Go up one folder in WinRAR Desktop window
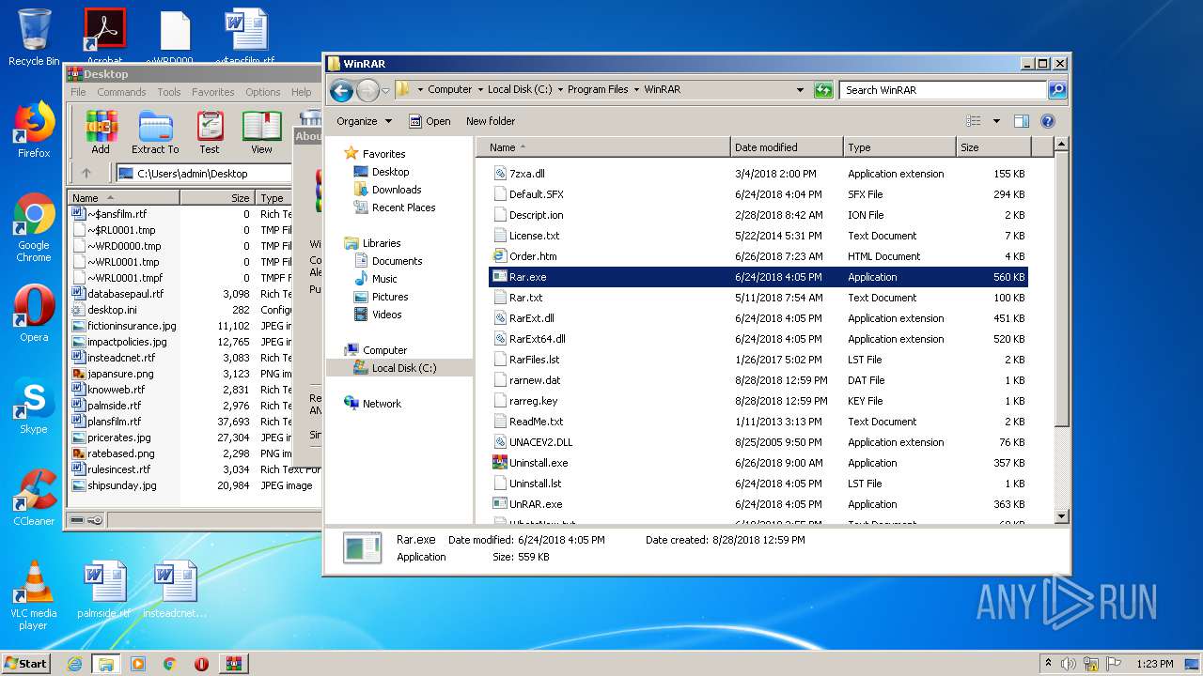 [86, 173]
